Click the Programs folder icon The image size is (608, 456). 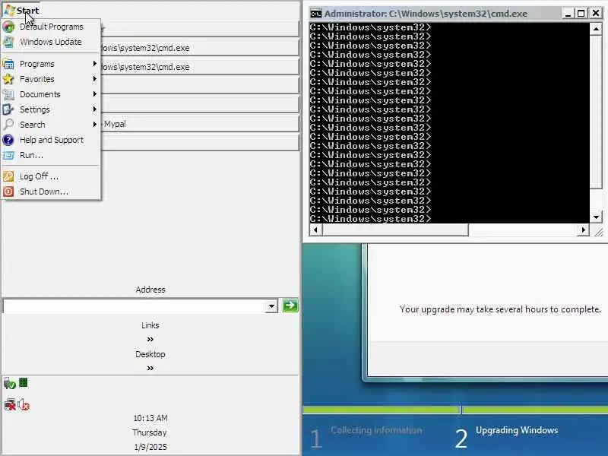click(8, 64)
